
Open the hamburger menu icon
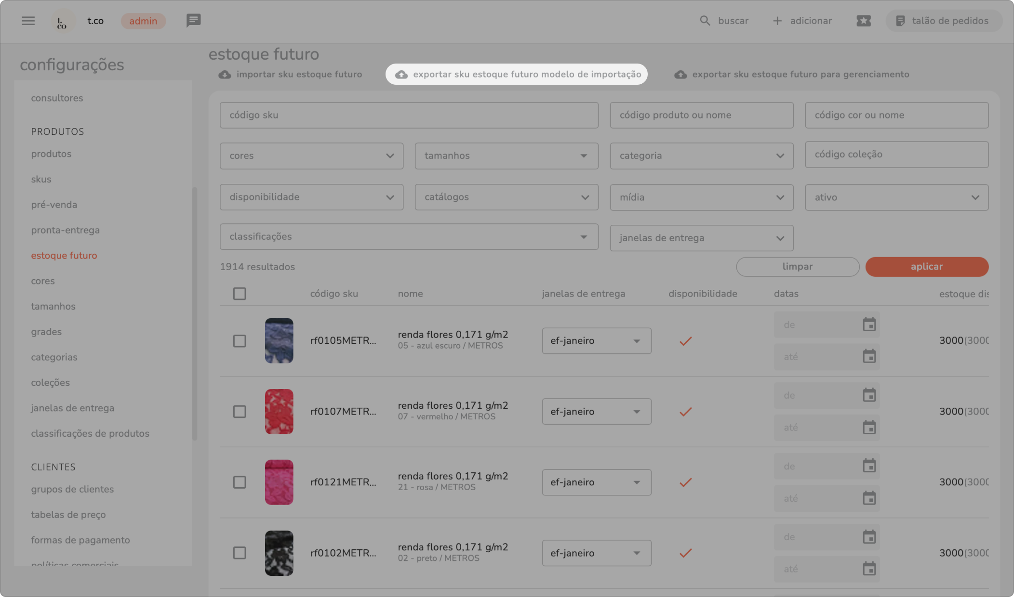[x=28, y=21]
